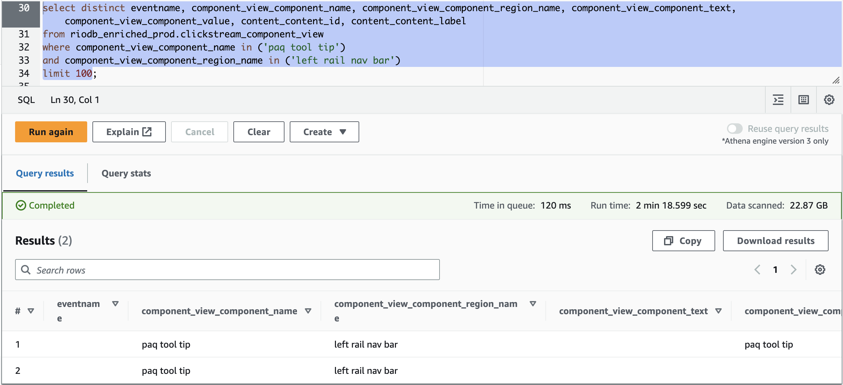Open the component_view_component_name column dropdown
This screenshot has height=385, width=843.
308,311
